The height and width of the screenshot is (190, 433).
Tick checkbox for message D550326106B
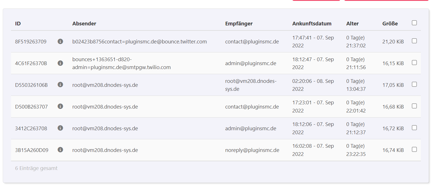click(x=414, y=84)
